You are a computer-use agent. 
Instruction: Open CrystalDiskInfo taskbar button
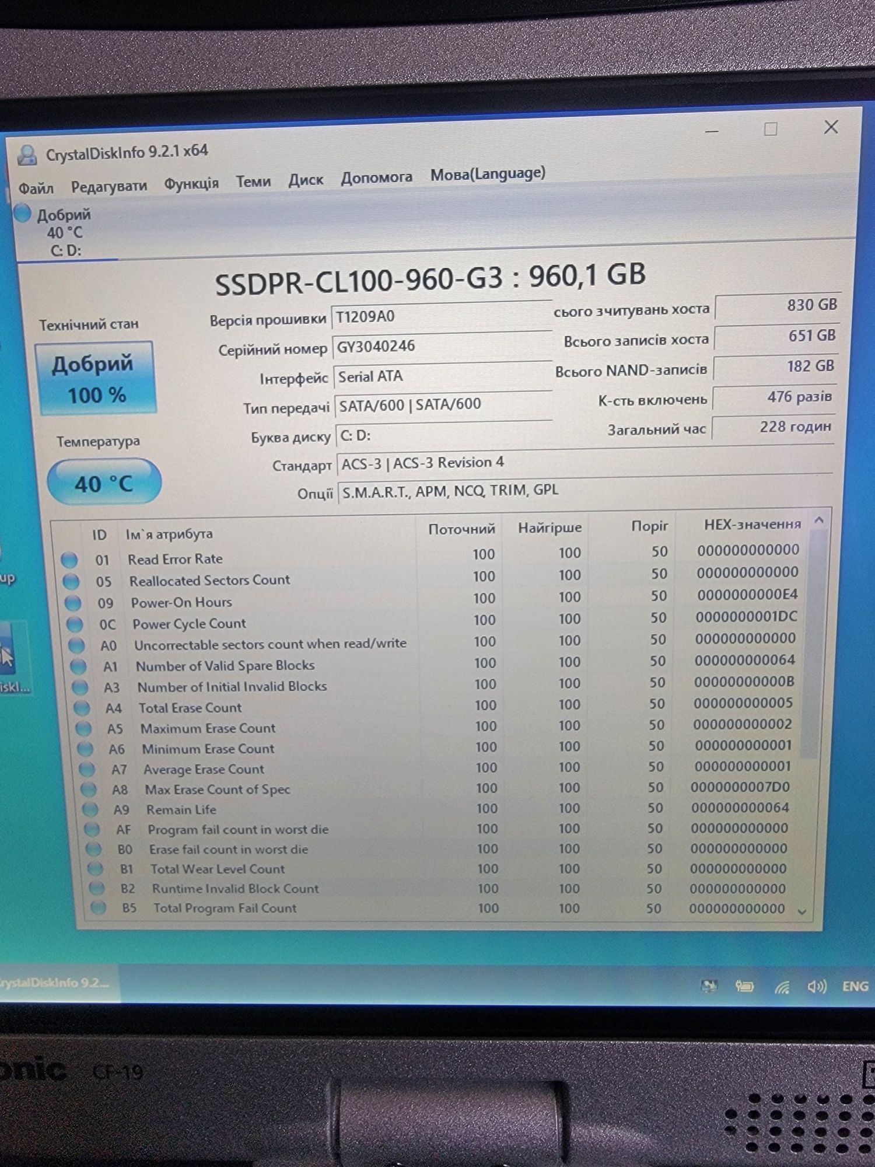coord(58,983)
